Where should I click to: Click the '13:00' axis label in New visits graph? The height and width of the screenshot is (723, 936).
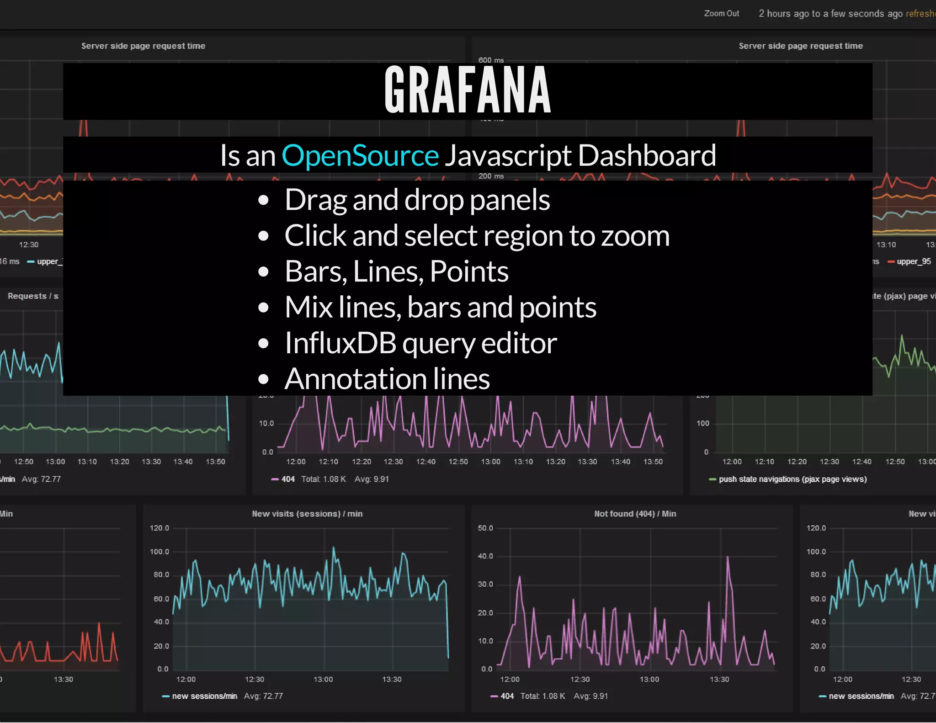click(x=323, y=679)
